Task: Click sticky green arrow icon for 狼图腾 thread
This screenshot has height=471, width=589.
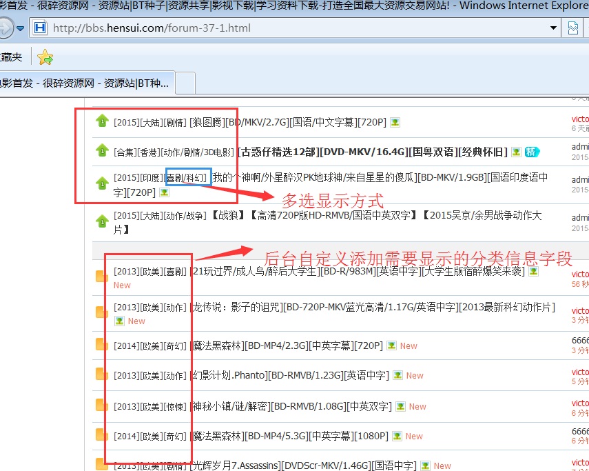Action: (x=102, y=121)
